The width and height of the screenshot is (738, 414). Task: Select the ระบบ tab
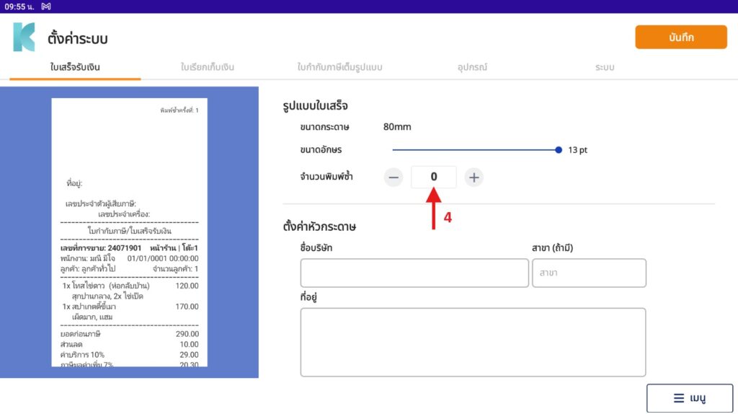(x=605, y=67)
